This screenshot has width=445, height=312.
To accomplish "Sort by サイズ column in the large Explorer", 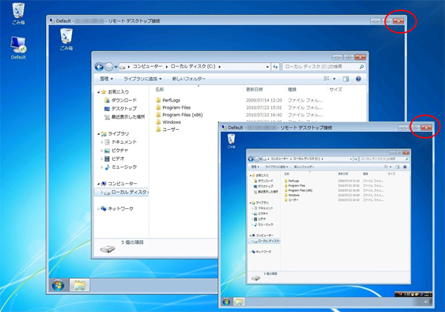I will 336,90.
